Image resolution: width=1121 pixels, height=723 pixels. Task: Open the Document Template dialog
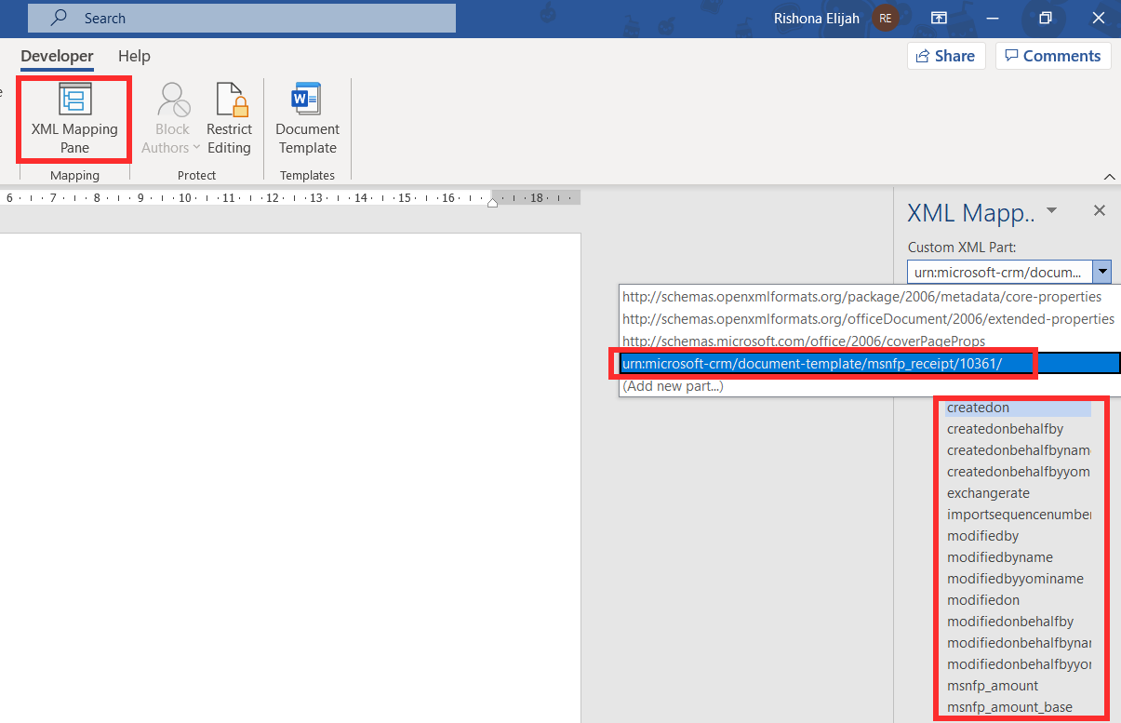coord(308,119)
